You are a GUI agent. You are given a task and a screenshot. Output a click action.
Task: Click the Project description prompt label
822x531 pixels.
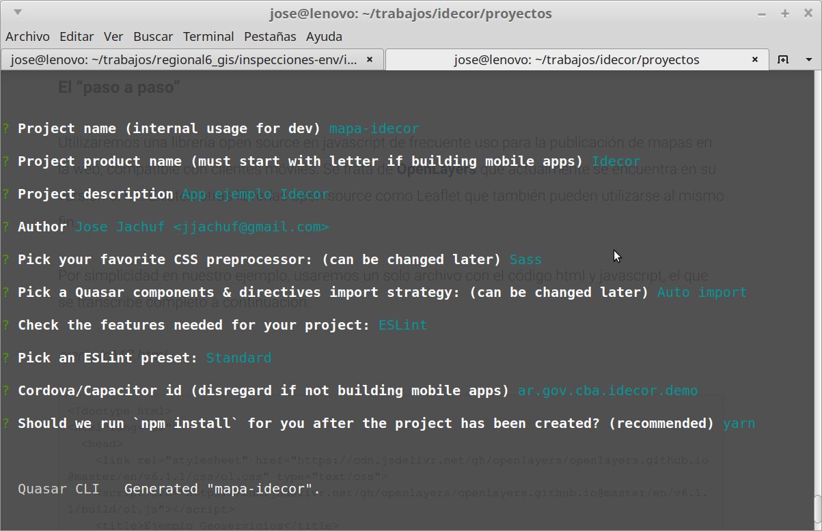(x=96, y=194)
